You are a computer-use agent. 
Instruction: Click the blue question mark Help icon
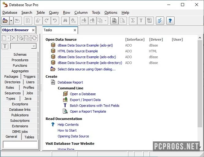click(x=170, y=21)
